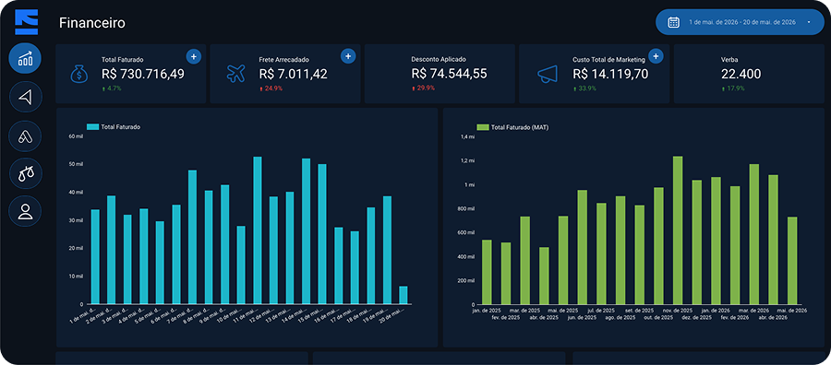
Task: Open the bar-chart growth sidebar icon
Action: [x=25, y=58]
